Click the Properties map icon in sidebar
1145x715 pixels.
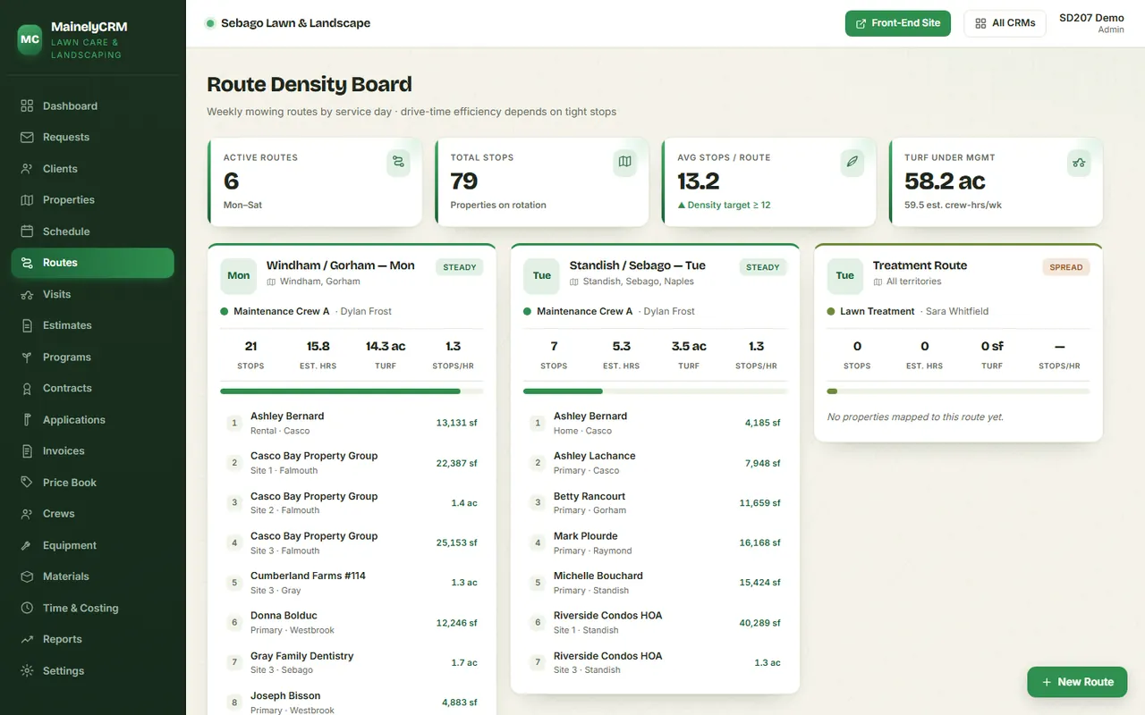[27, 199]
